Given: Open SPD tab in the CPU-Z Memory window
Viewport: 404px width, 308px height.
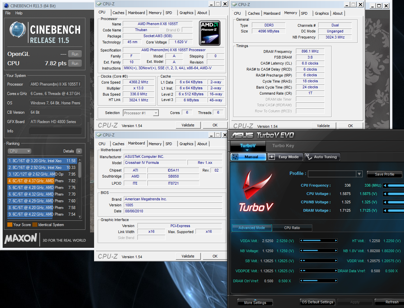Looking at the screenshot, I should point(304,13).
